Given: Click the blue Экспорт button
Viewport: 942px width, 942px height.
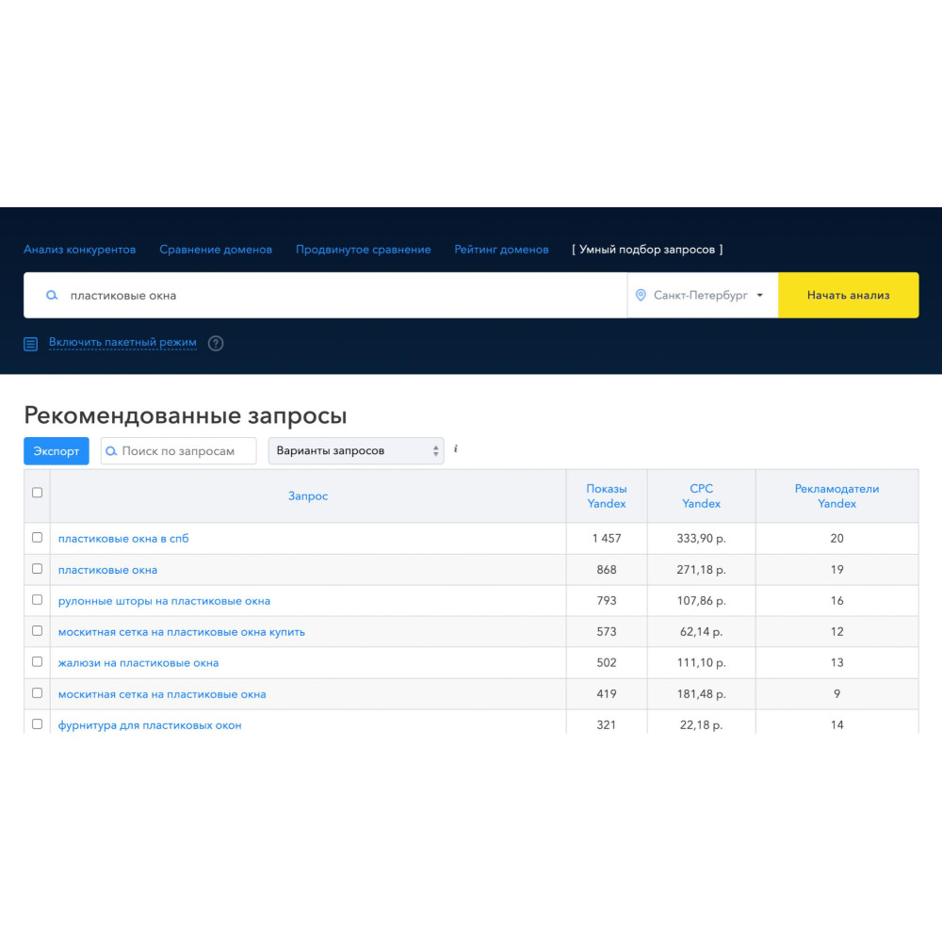Looking at the screenshot, I should pos(57,451).
